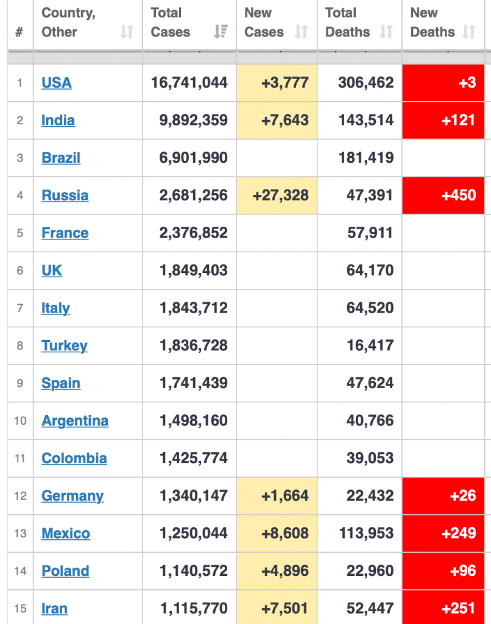The image size is (491, 624).
Task: Open the Italy country link
Action: click(55, 308)
